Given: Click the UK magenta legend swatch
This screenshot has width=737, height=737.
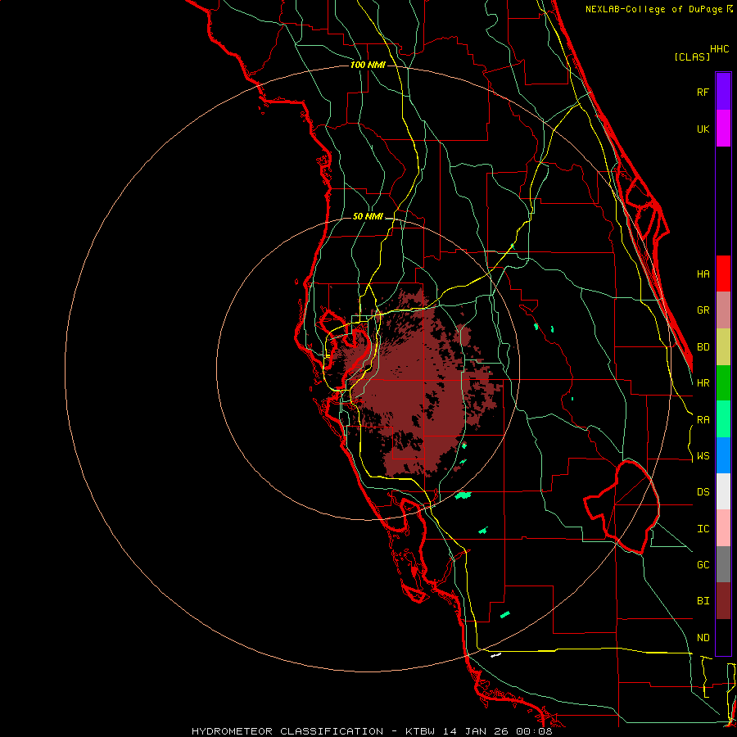Looking at the screenshot, I should (723, 129).
